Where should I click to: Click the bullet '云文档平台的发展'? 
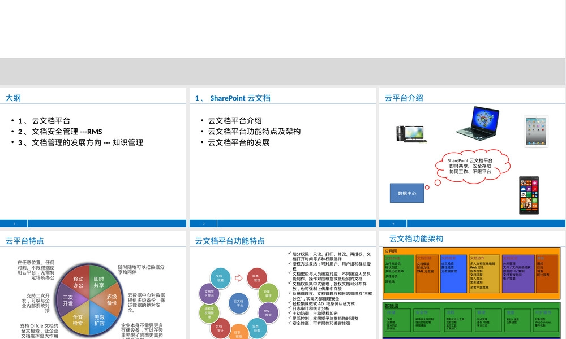coord(239,142)
